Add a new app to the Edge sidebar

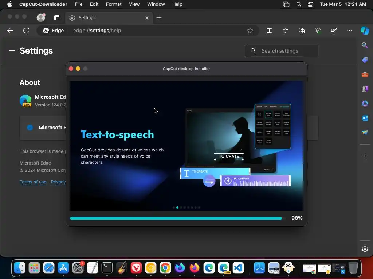coord(365,156)
